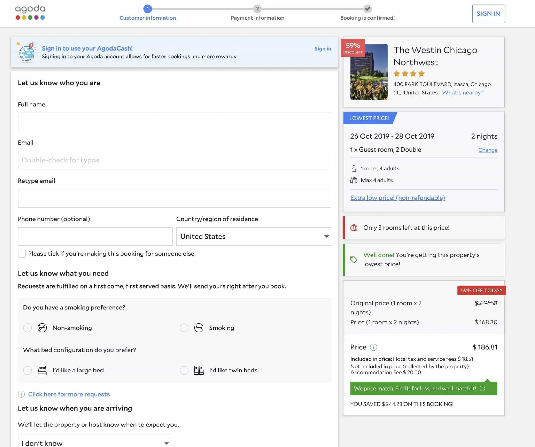Click the Phone number input field
Viewport: 535px width, 447px height.
95,236
